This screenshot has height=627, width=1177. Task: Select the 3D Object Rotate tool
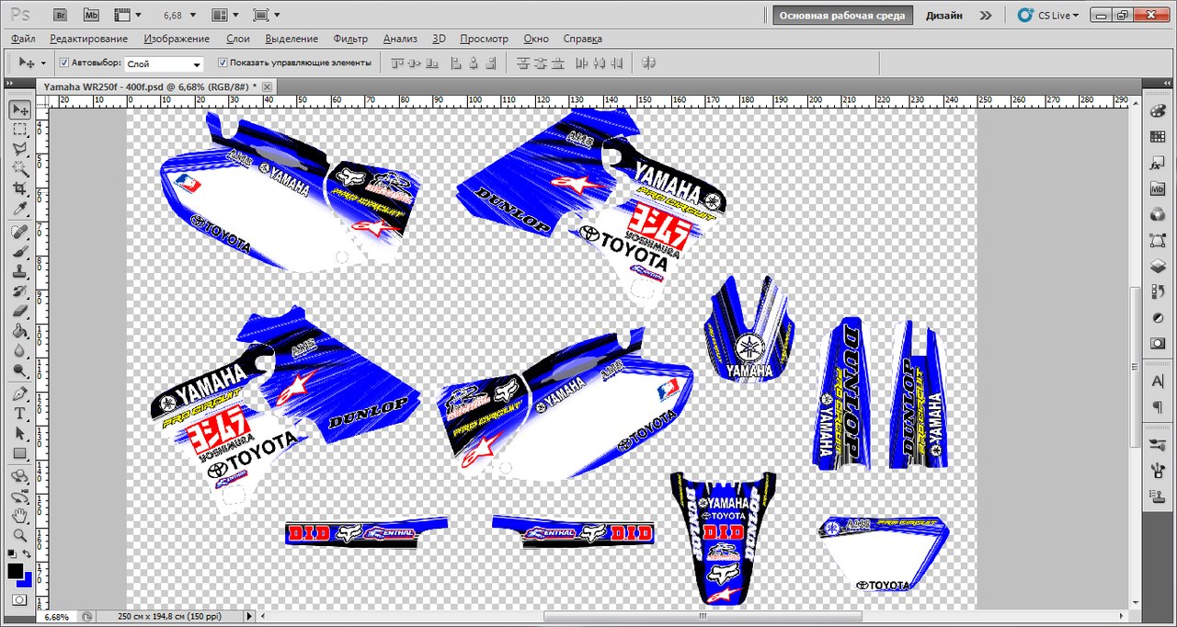[x=19, y=476]
